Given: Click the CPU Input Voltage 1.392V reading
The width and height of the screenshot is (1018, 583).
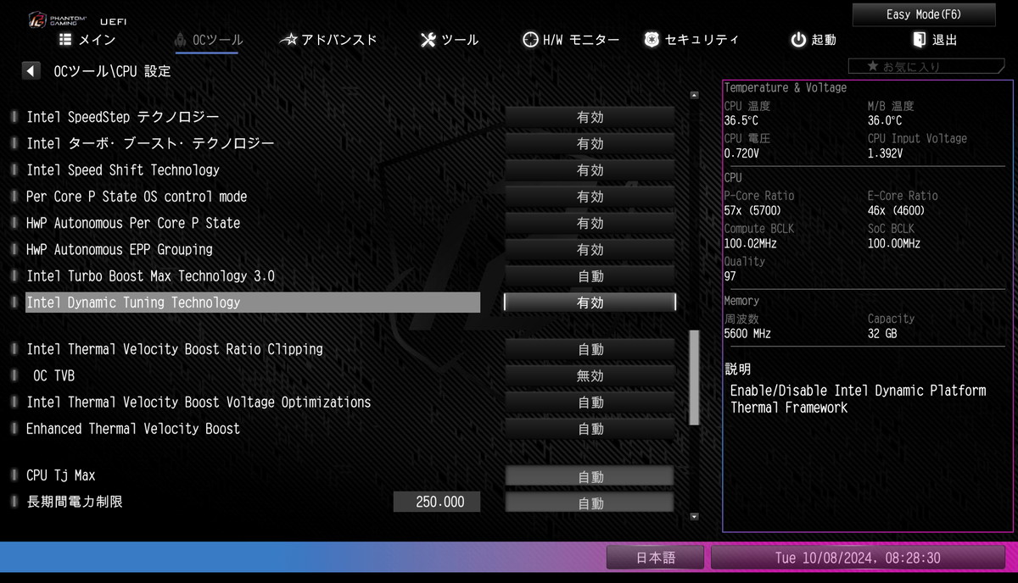Looking at the screenshot, I should pos(885,154).
